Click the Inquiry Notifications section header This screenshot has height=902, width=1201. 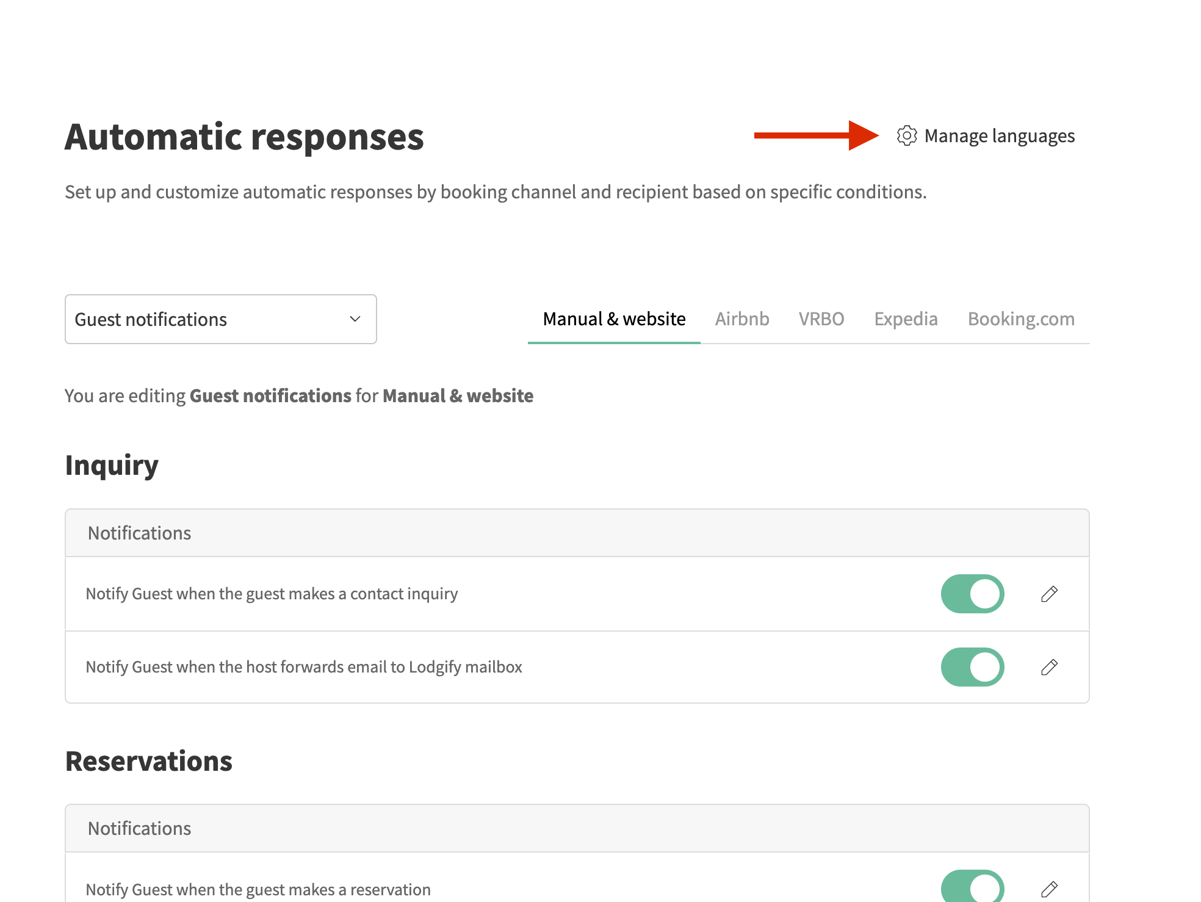(x=140, y=533)
